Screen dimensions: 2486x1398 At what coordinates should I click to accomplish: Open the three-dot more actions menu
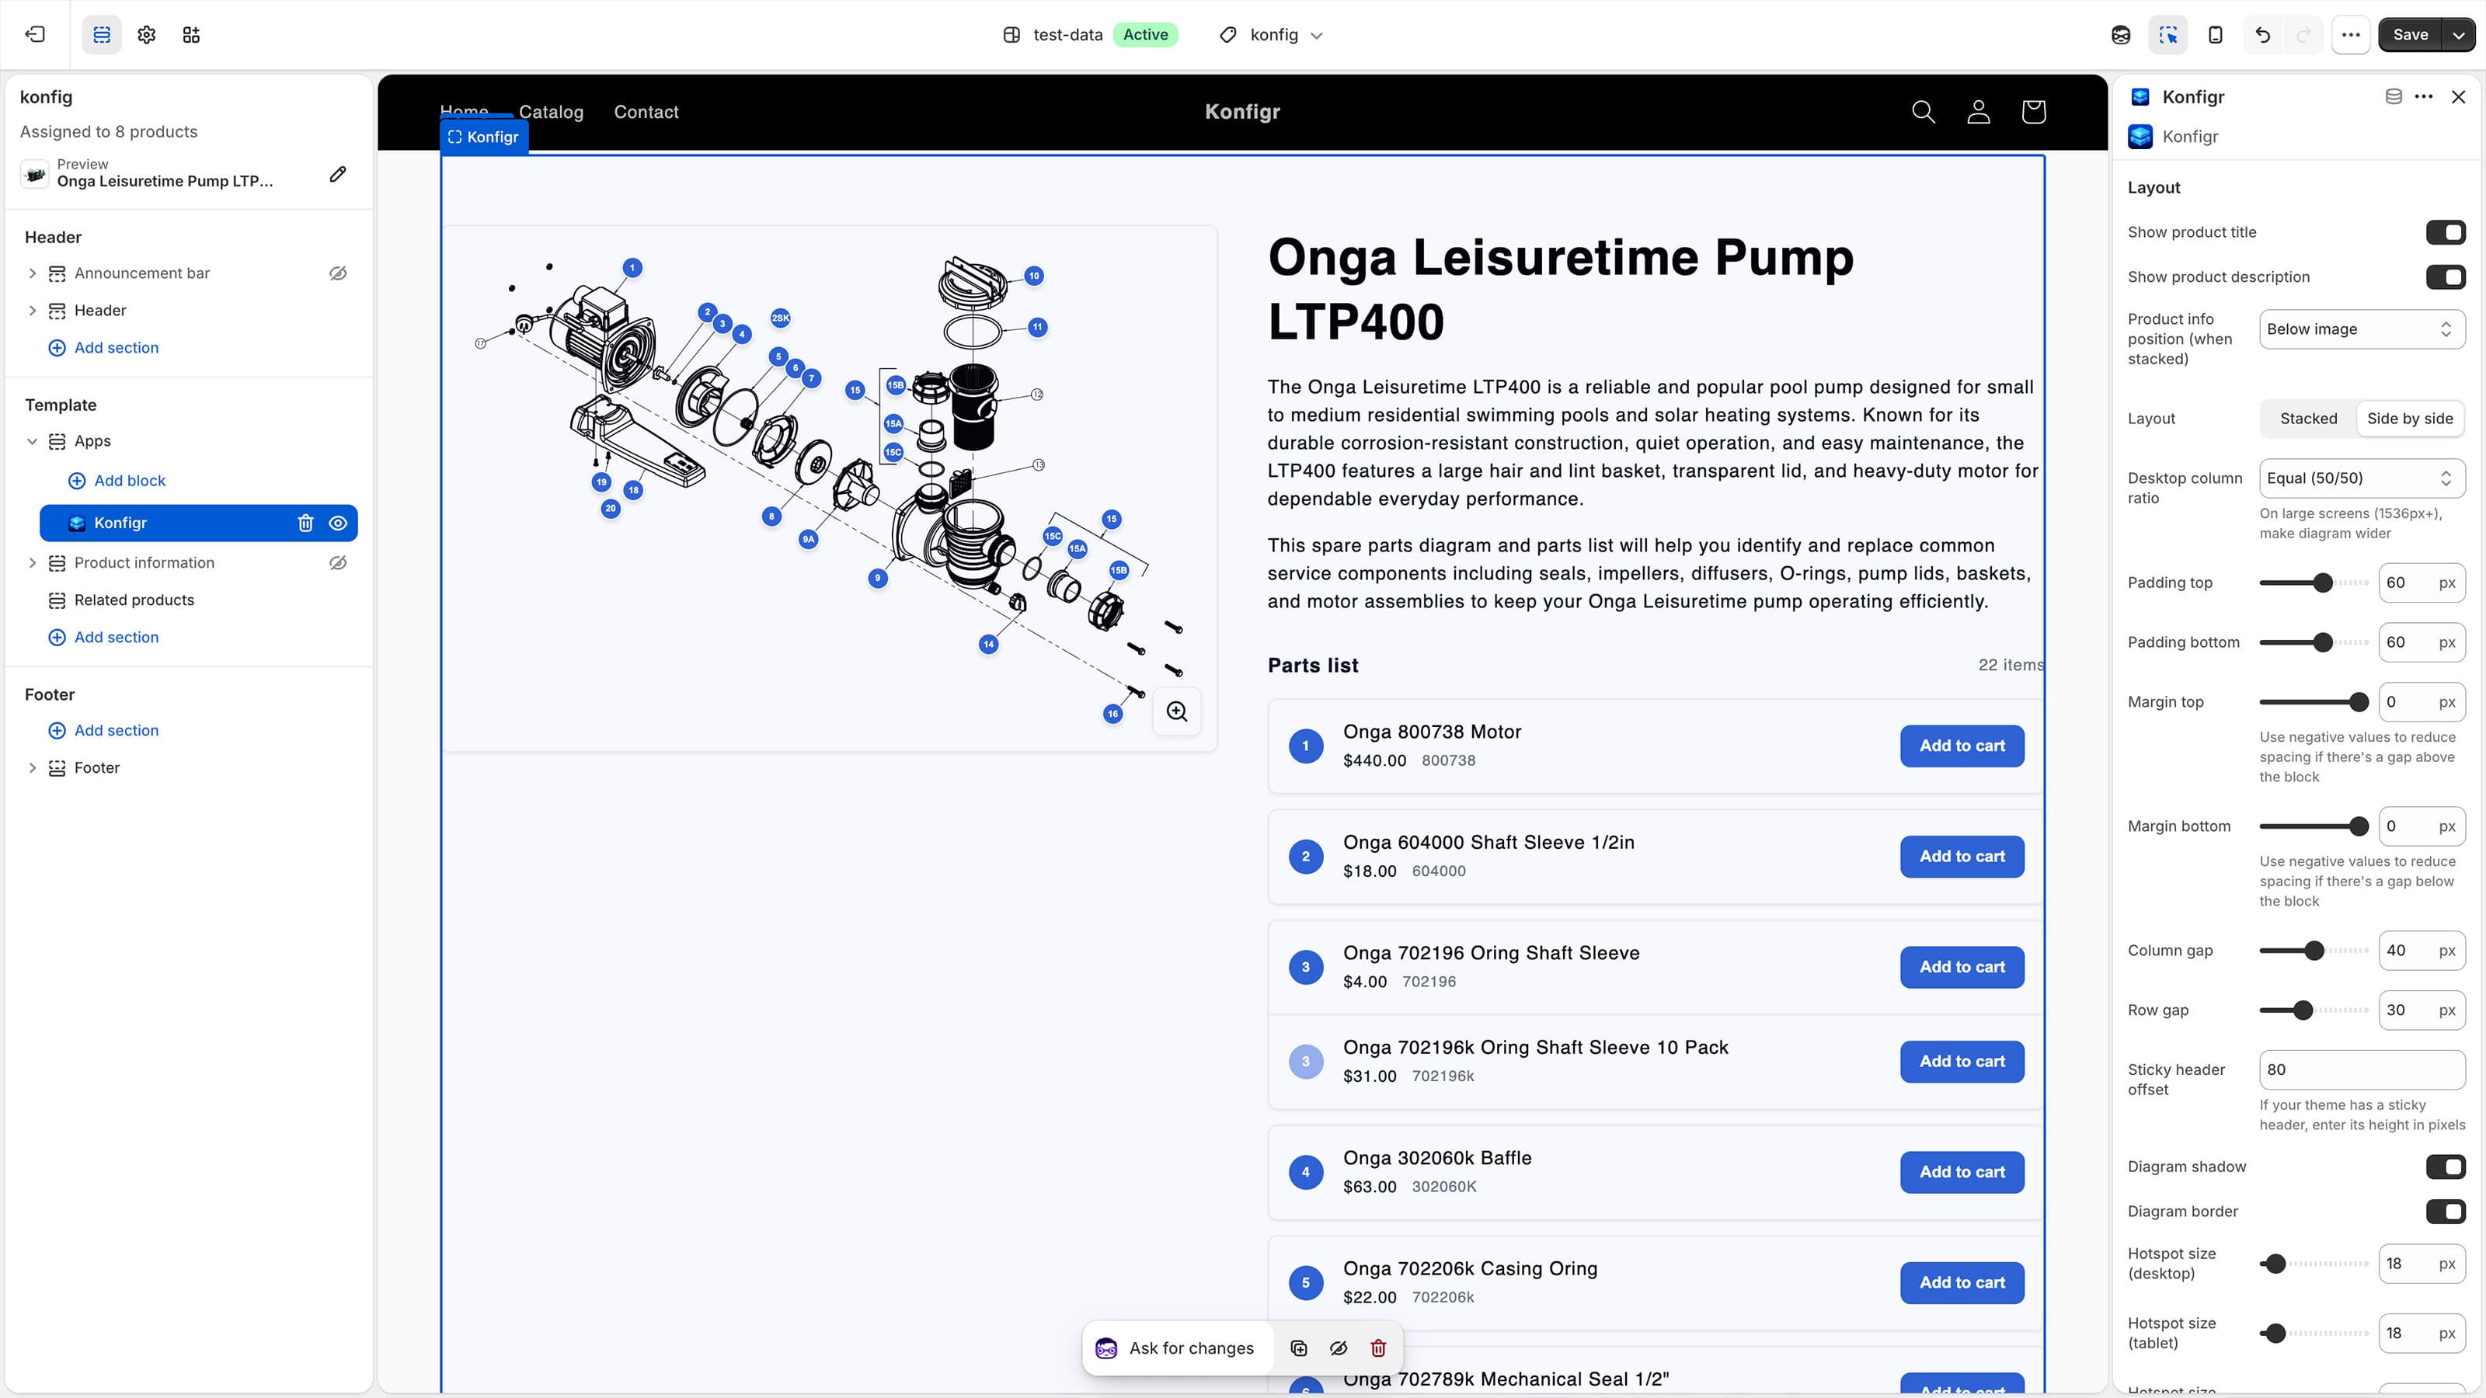point(2351,35)
